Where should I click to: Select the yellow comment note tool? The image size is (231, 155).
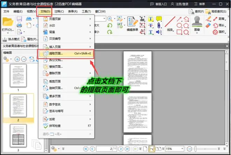[159, 19]
